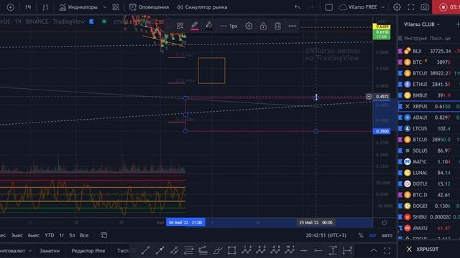This screenshot has width=460, height=258.
Task: Open drawing templates icon in floating toolbar
Action: [180, 26]
